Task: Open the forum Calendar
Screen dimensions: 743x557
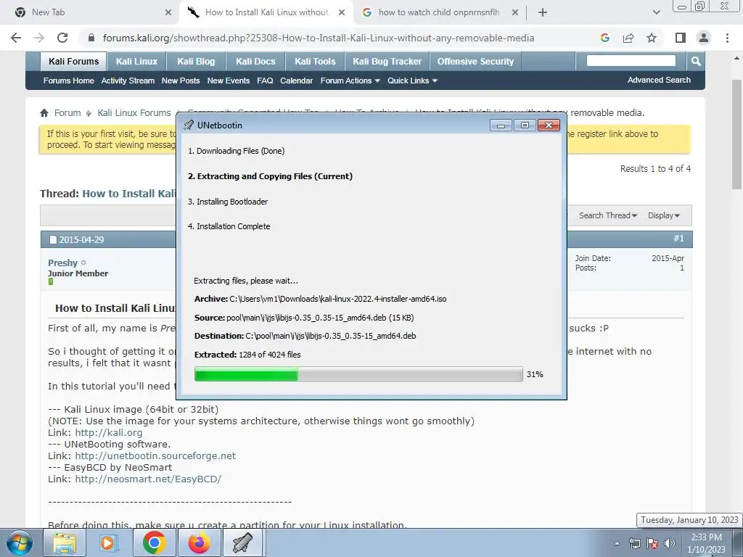Action: (x=296, y=81)
